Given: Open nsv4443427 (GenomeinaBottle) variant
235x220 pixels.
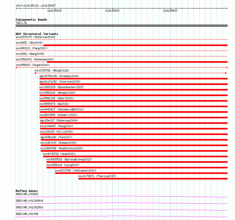Looking at the screenshot, I should pyautogui.click(x=62, y=109).
